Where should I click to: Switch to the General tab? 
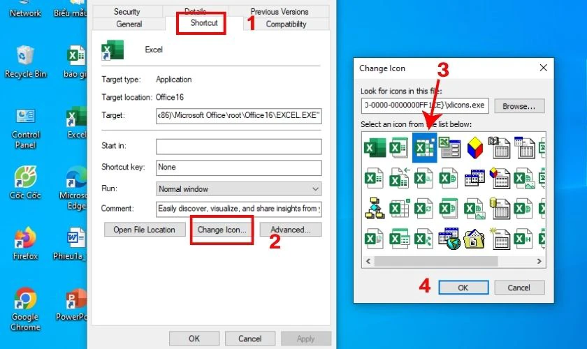(129, 24)
